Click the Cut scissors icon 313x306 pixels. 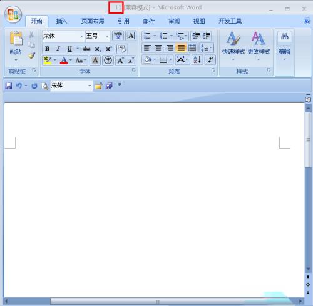[31, 35]
